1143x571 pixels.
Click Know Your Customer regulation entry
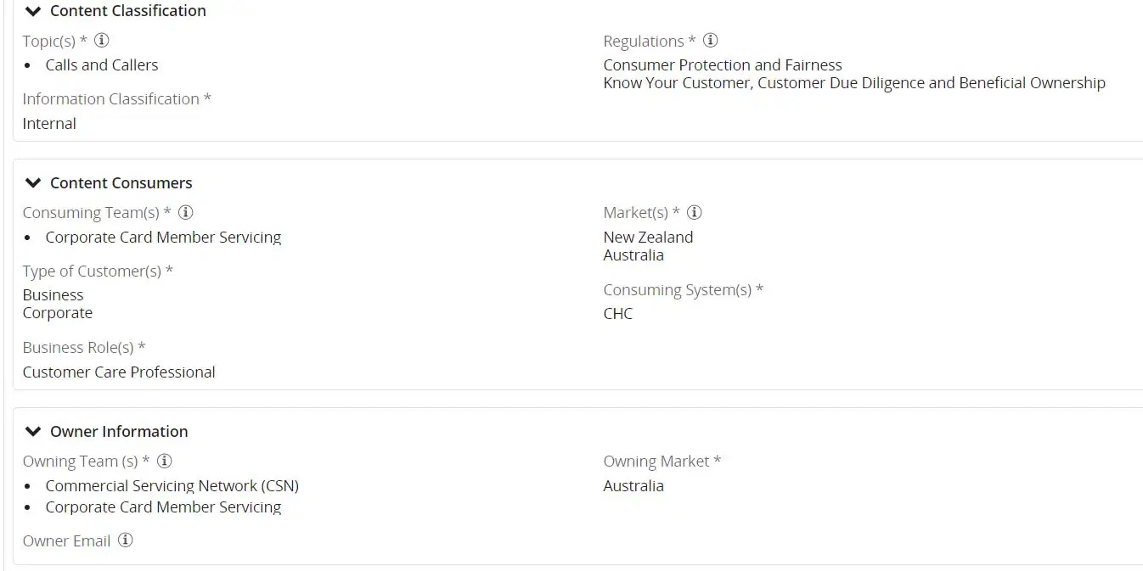pos(854,82)
